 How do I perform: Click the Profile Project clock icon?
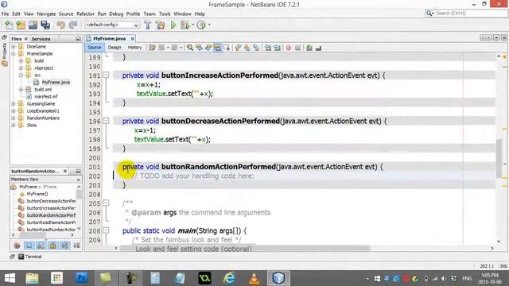pyautogui.click(x=201, y=25)
